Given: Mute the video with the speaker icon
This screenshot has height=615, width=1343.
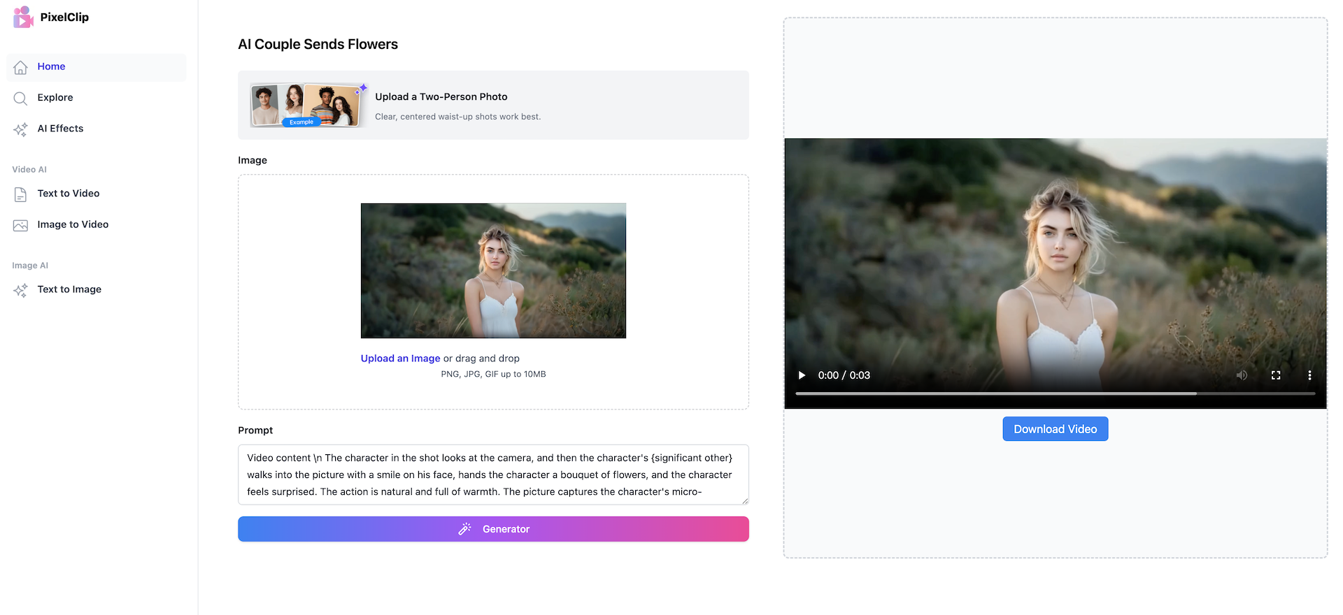Looking at the screenshot, I should [x=1242, y=375].
